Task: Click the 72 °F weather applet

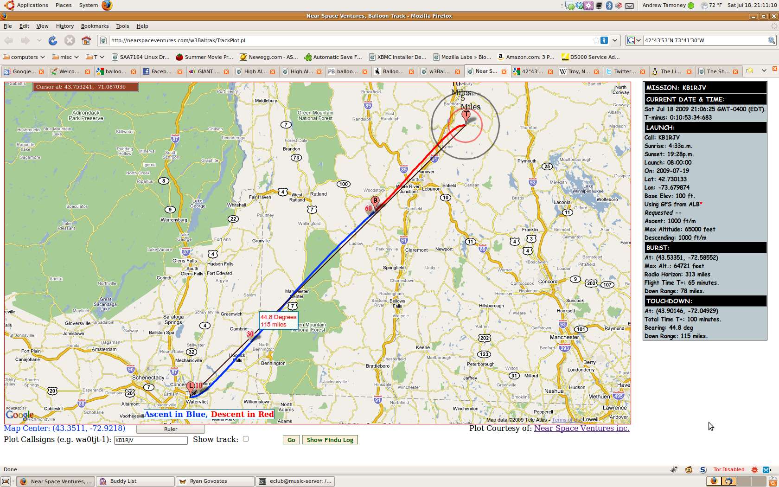Action: [711, 5]
